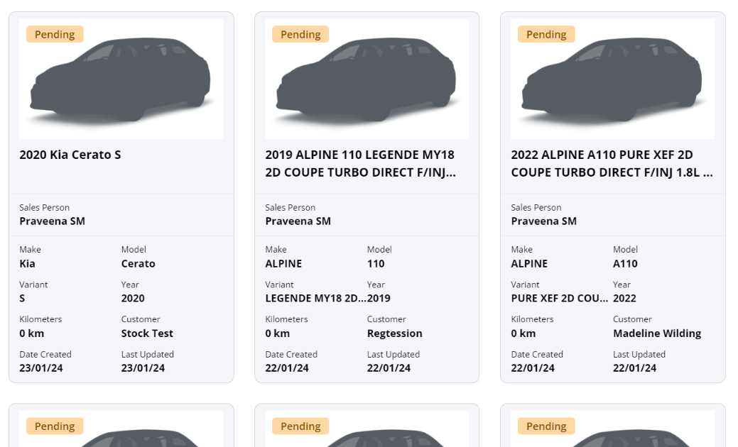Click the Model value "110"
The width and height of the screenshot is (738, 447).
tap(376, 264)
